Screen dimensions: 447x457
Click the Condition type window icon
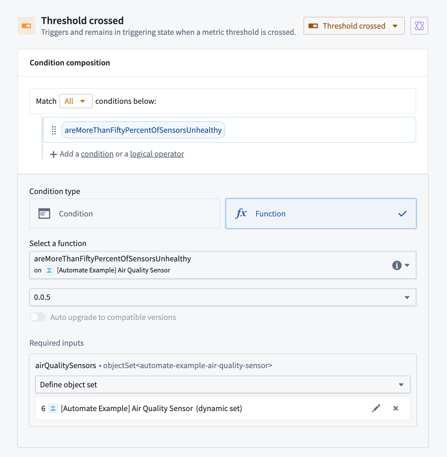(x=44, y=214)
